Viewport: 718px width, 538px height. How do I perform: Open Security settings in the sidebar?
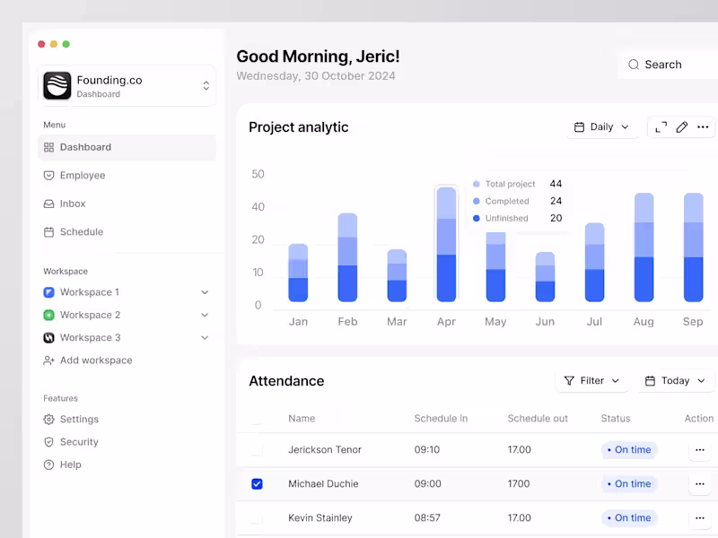(x=78, y=441)
